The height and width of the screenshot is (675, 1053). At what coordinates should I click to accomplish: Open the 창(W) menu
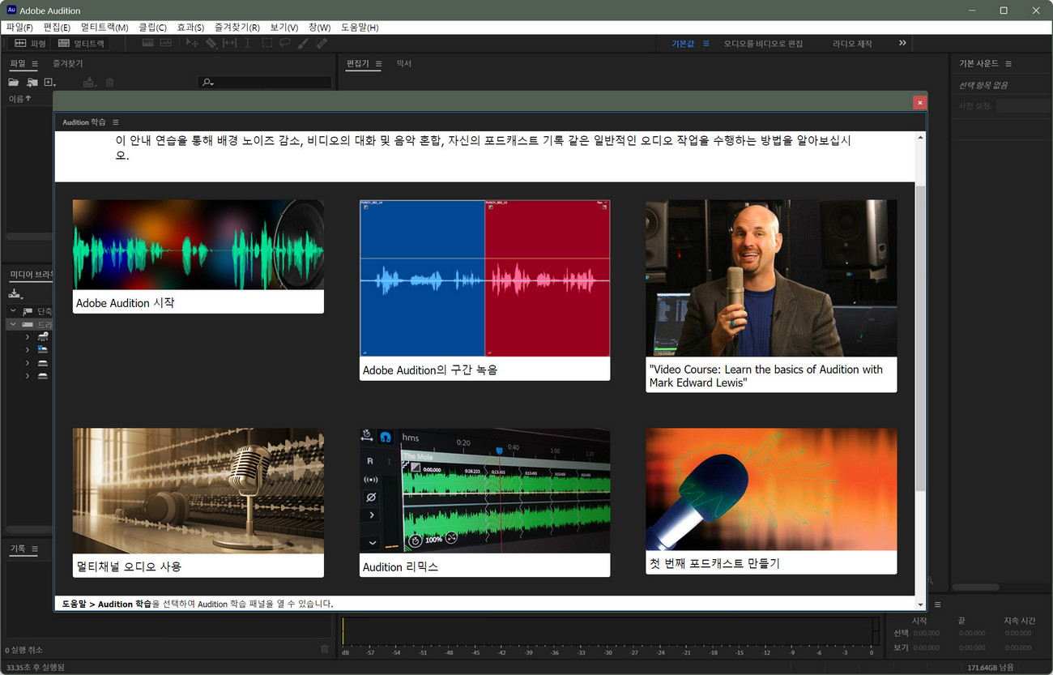click(319, 28)
